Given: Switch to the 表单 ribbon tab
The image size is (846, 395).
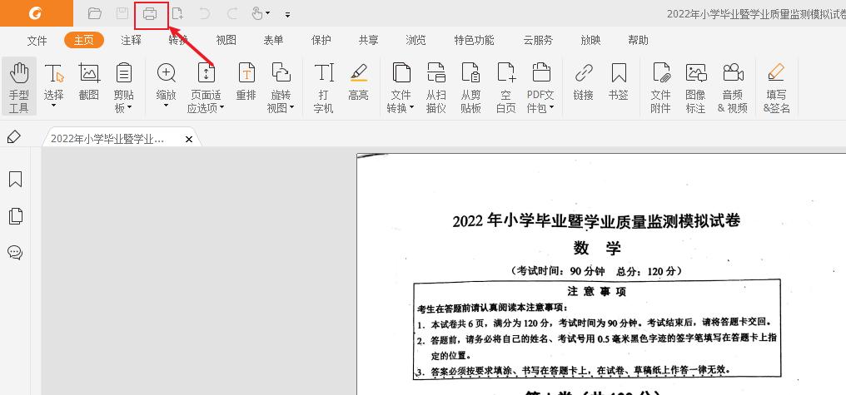Looking at the screenshot, I should (x=274, y=40).
